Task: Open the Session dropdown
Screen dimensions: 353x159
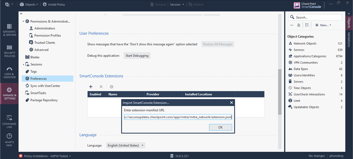Action: (177, 4)
